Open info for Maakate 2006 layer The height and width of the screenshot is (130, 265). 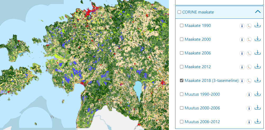[242, 53]
